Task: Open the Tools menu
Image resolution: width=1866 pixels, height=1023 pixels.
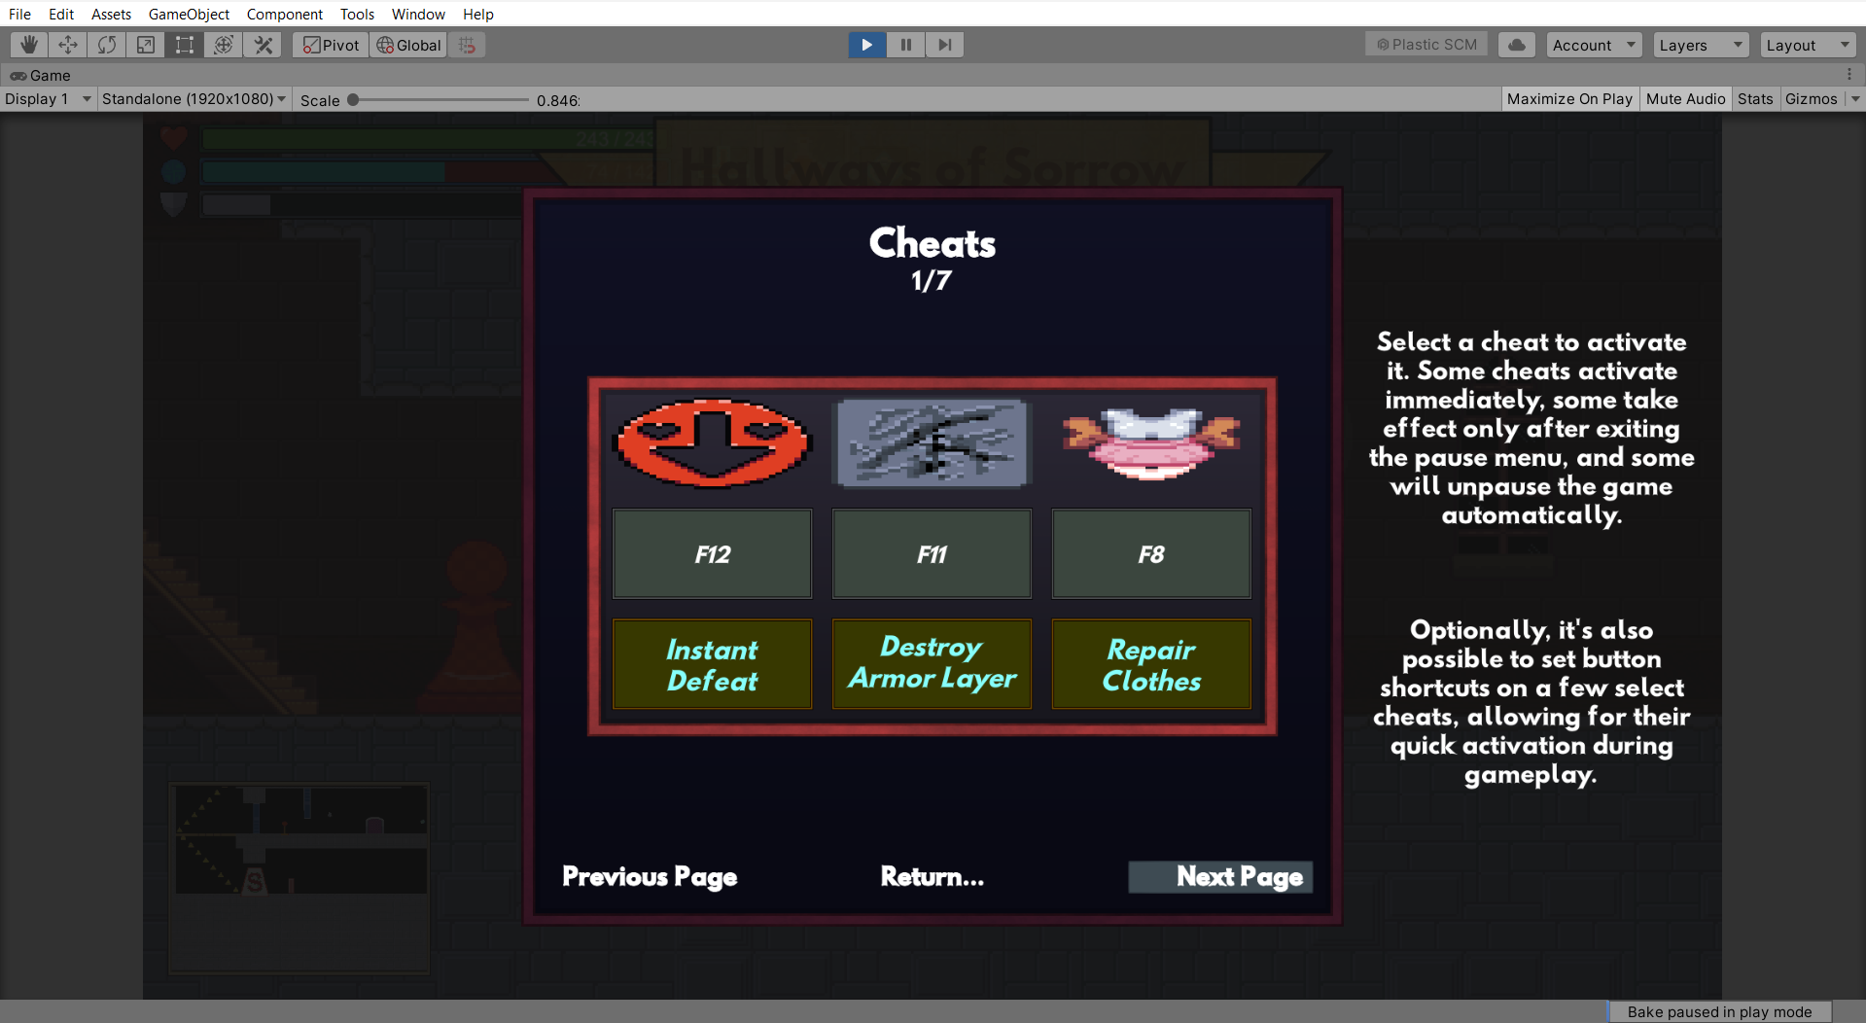Action: [x=357, y=14]
